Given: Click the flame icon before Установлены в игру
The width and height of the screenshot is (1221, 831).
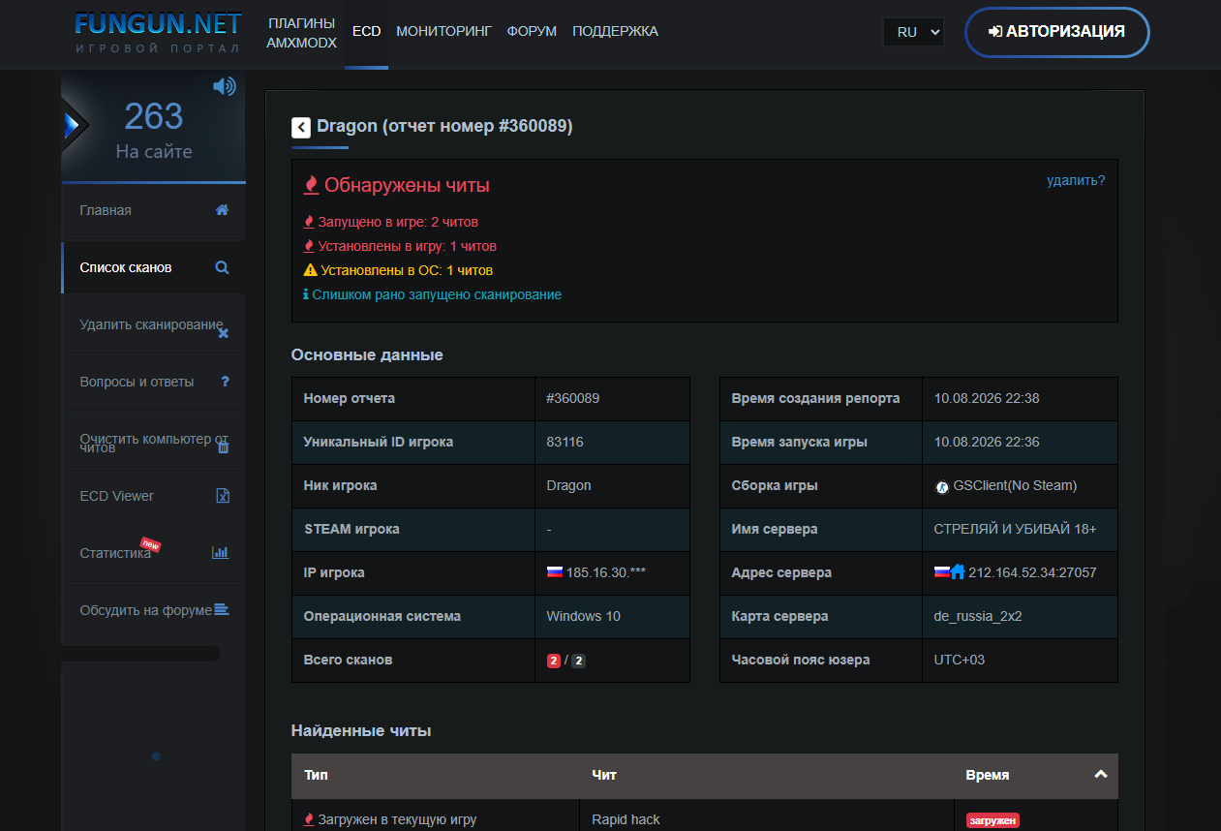Looking at the screenshot, I should 309,246.
